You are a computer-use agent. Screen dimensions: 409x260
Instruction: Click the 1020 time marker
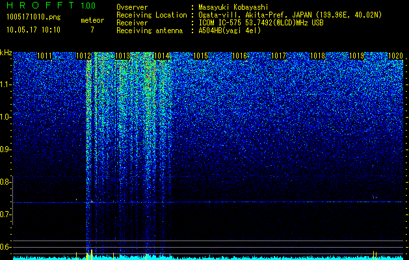click(396, 56)
